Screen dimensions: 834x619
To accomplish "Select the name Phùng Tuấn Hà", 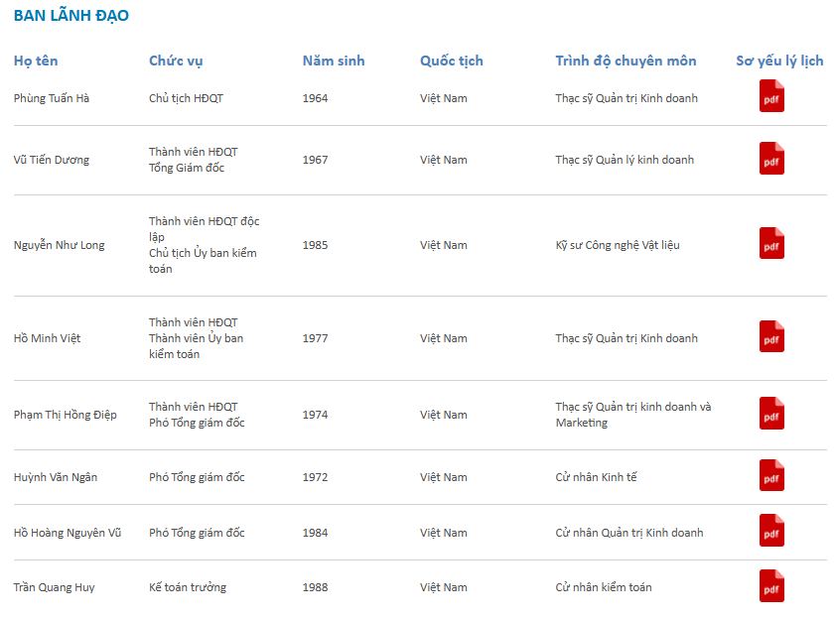I will click(52, 98).
